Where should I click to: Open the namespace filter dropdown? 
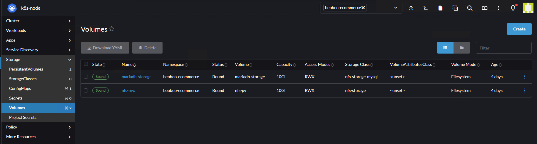[395, 8]
